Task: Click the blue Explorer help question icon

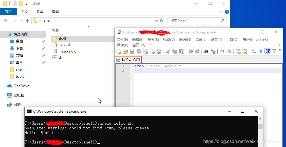Action: tap(227, 12)
